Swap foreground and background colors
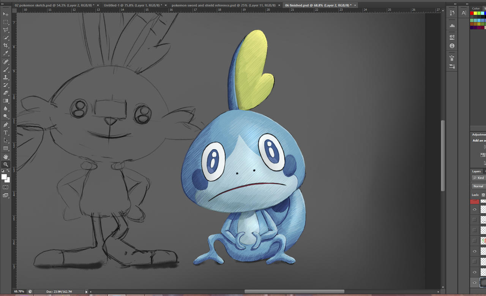This screenshot has height=296, width=486. click(8, 171)
